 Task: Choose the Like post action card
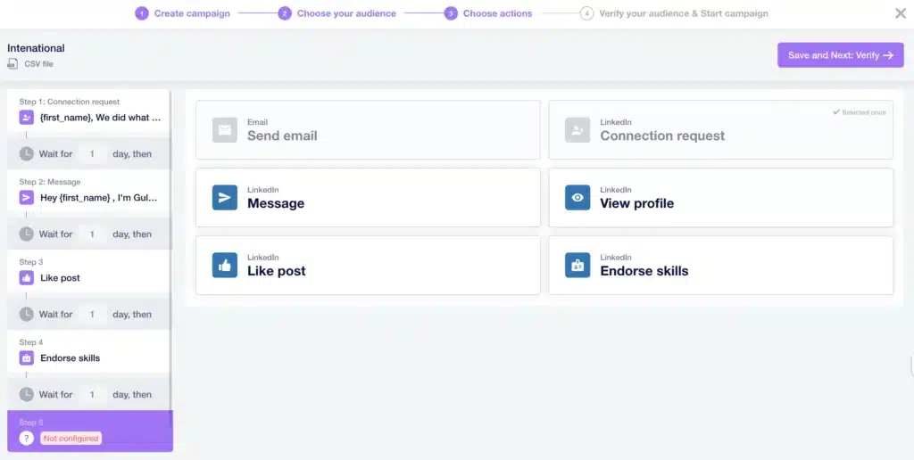pos(368,265)
